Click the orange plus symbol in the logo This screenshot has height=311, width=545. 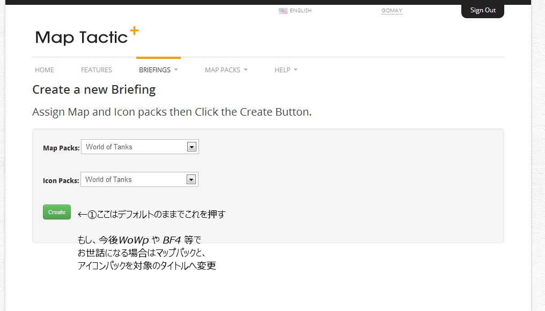(x=134, y=31)
